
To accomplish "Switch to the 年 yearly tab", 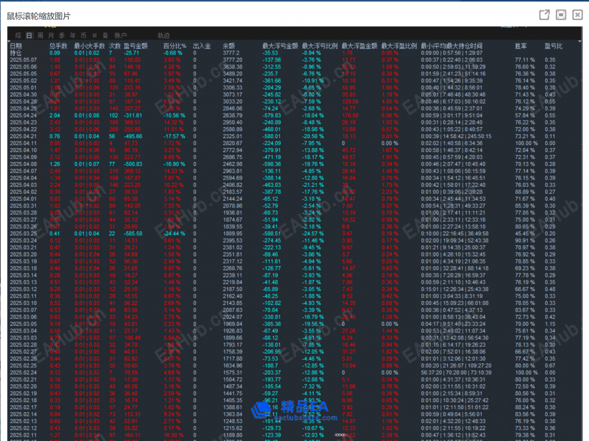I will (x=73, y=35).
